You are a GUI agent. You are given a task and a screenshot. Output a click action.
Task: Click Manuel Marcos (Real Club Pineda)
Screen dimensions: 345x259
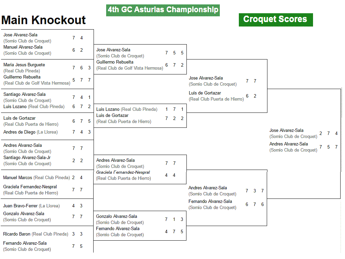pos(36,178)
